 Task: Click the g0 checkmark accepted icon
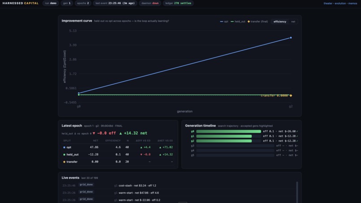pyautogui.click(x=297, y=132)
